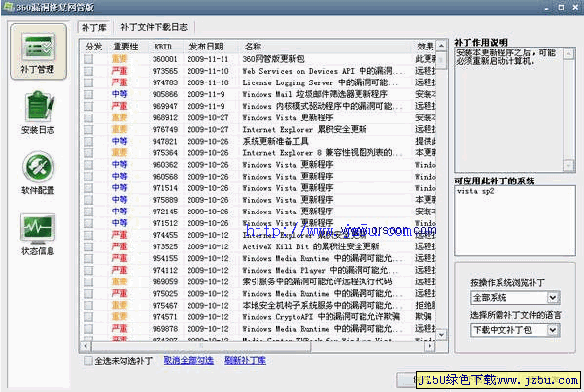Click the horizontal scrollbar thumb in patch list
This screenshot has height=392, width=584.
click(x=201, y=346)
